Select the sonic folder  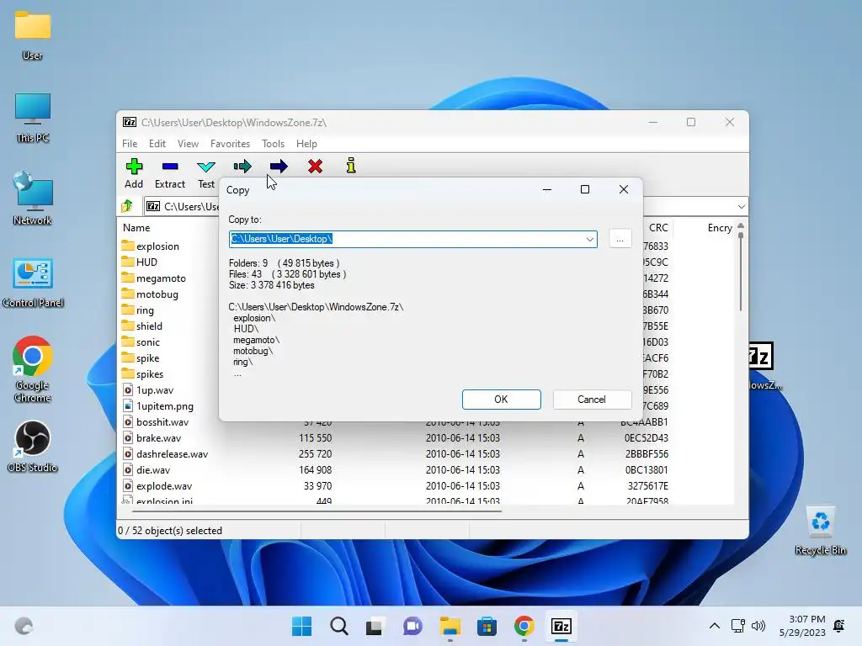[141, 342]
